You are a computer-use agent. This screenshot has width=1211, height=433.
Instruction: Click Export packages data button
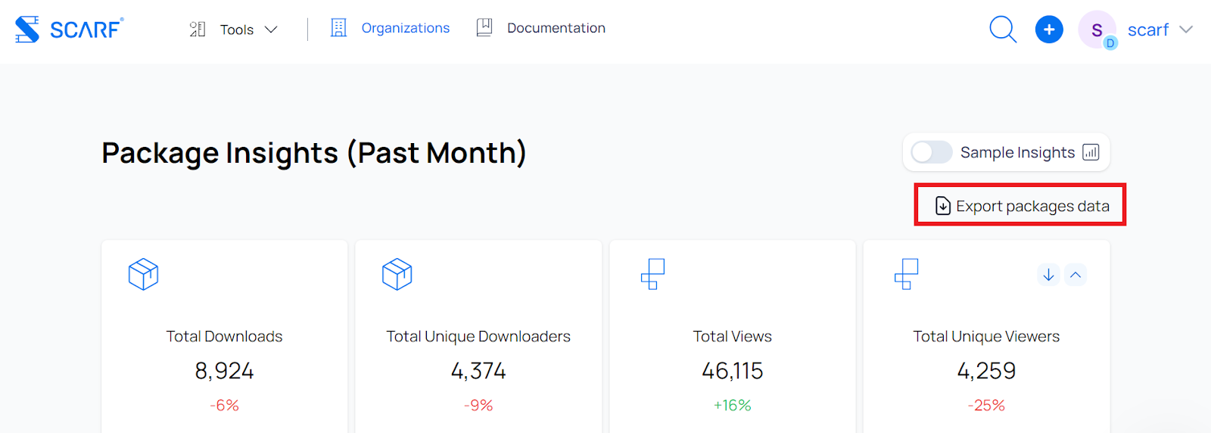click(x=1020, y=205)
